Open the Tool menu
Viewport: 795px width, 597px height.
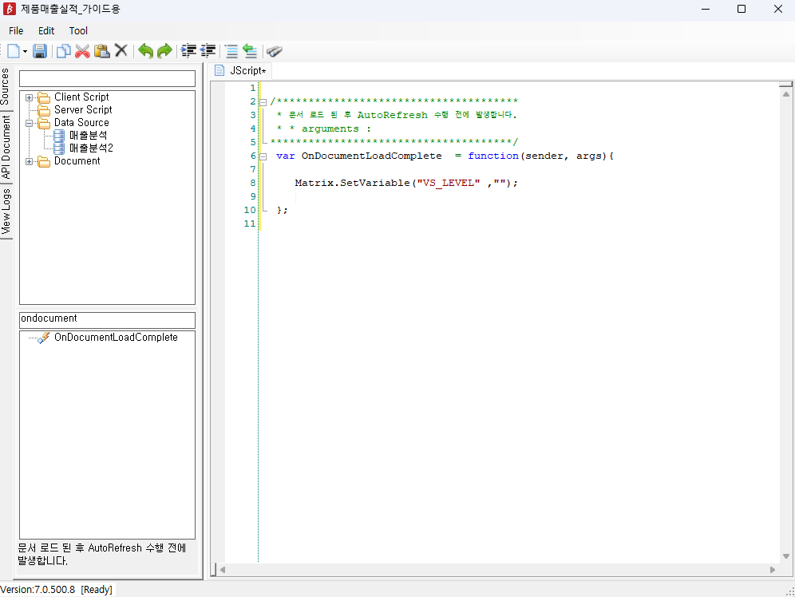(78, 31)
